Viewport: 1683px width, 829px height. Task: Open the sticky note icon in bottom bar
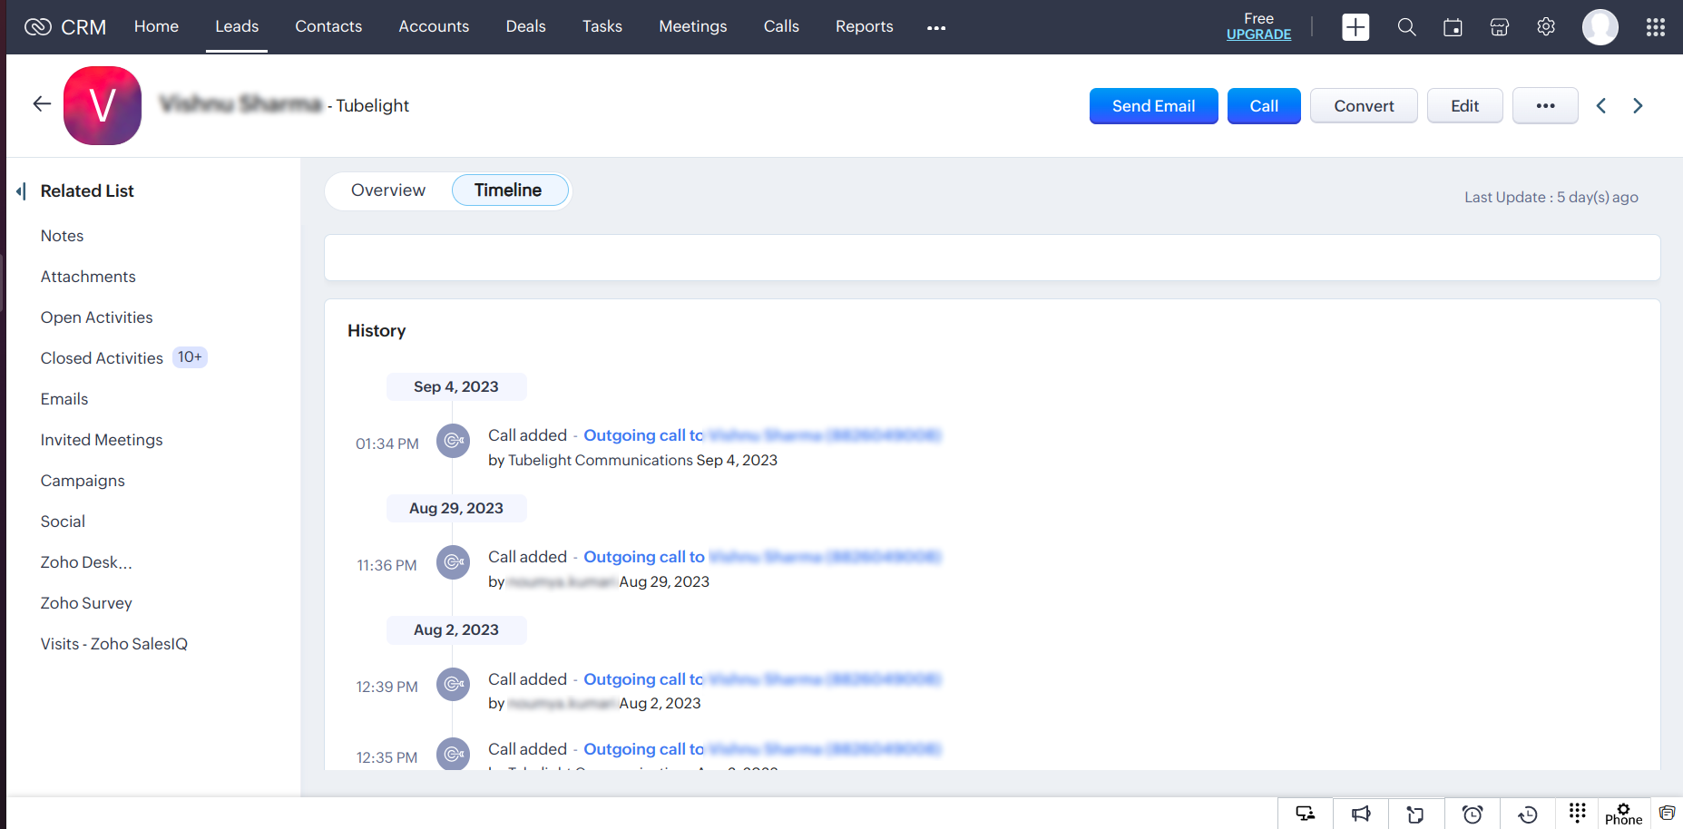tap(1416, 814)
